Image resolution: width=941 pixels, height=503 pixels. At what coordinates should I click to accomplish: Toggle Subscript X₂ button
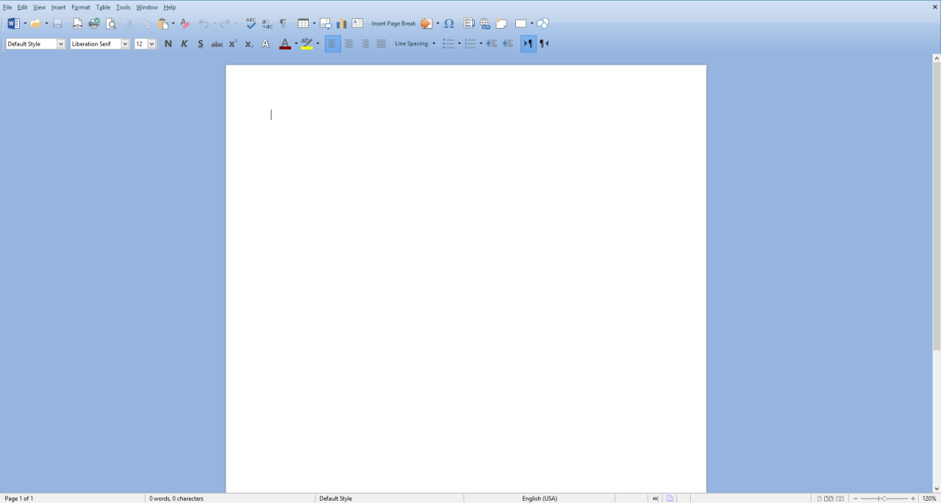249,44
